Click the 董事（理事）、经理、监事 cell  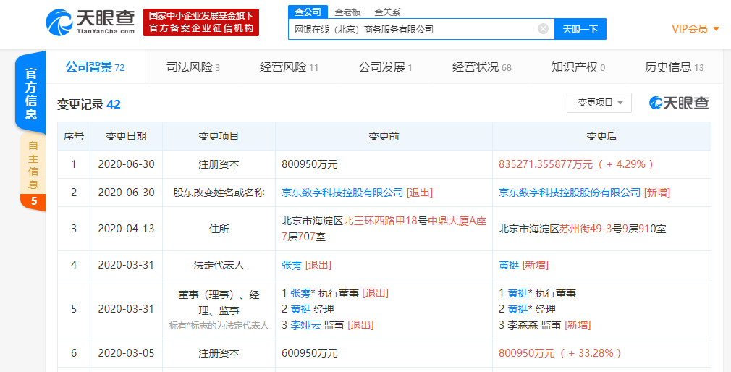pyautogui.click(x=219, y=310)
